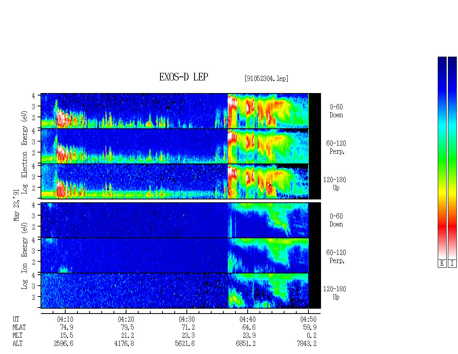Click the ALT row label
The height and width of the screenshot is (354, 458).
(17, 343)
